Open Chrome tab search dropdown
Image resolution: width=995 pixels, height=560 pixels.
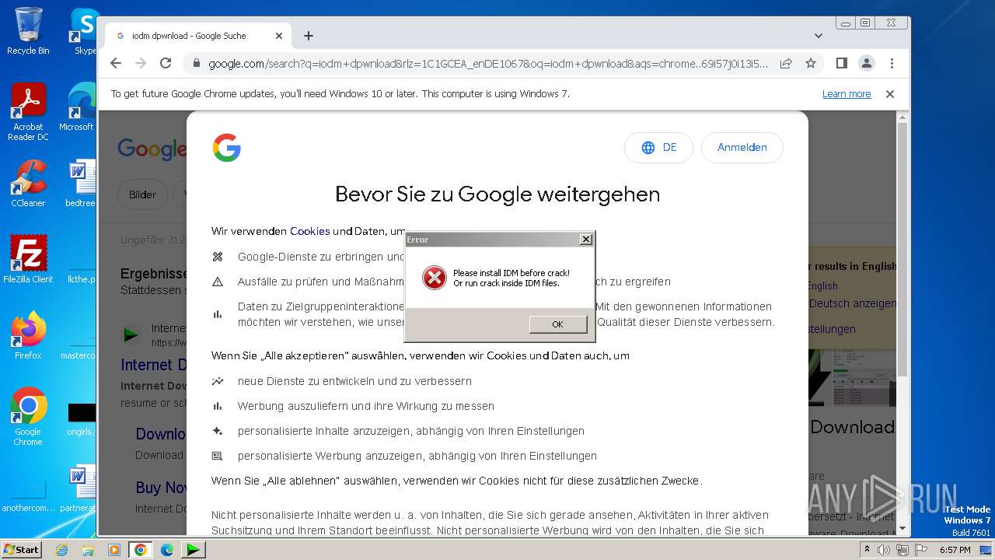click(819, 36)
